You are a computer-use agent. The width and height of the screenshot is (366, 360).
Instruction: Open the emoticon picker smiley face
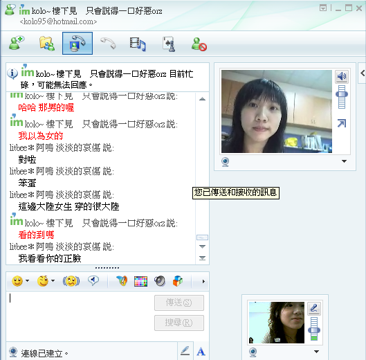(x=17, y=281)
